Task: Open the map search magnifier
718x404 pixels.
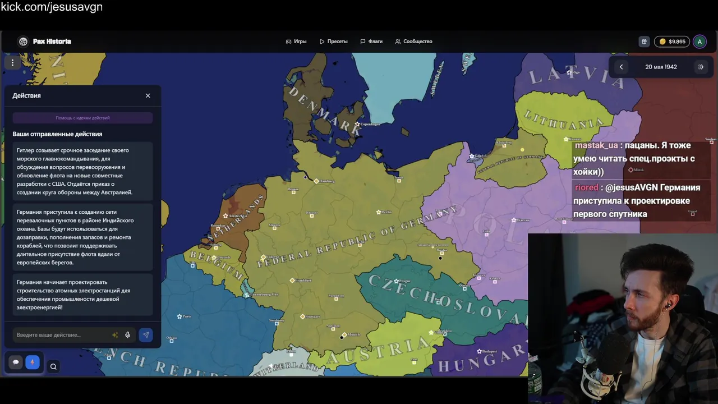Action: pos(53,367)
